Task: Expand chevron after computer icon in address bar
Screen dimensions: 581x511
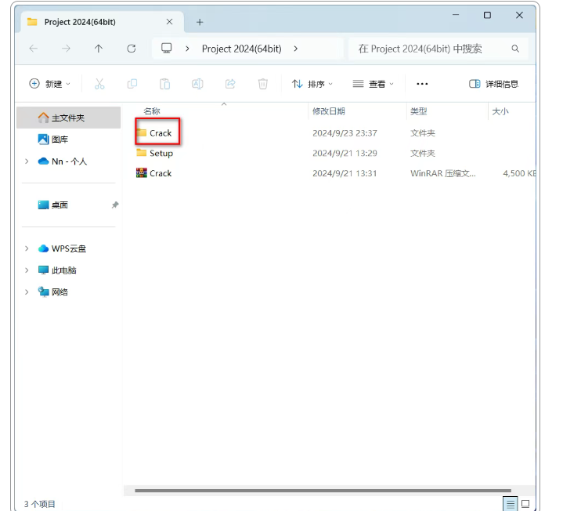Action: pos(187,49)
